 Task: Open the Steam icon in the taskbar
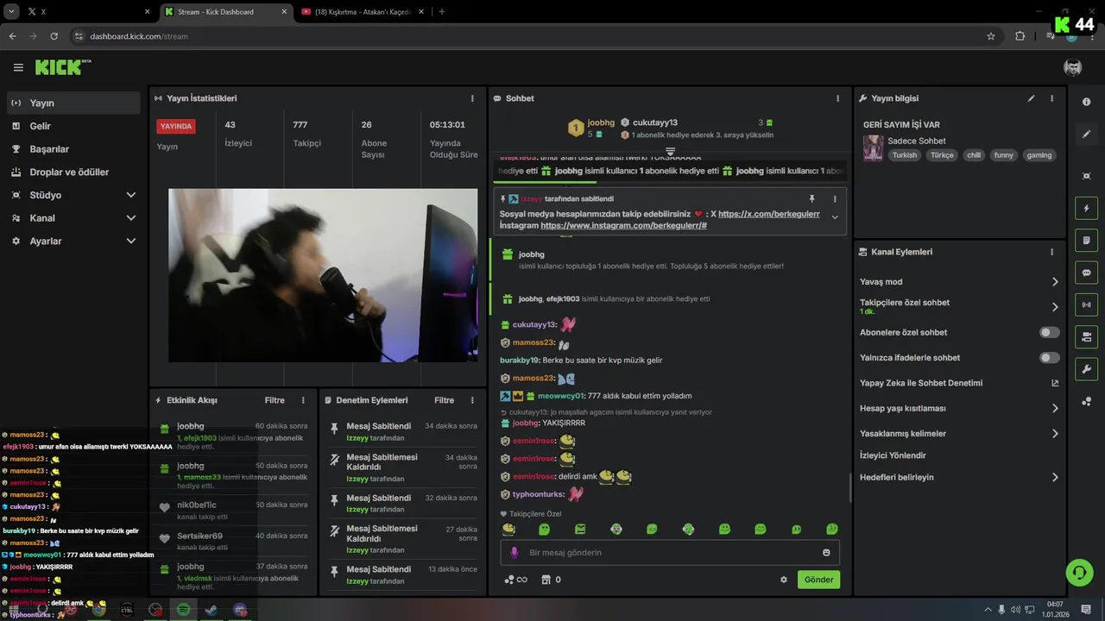(x=211, y=610)
